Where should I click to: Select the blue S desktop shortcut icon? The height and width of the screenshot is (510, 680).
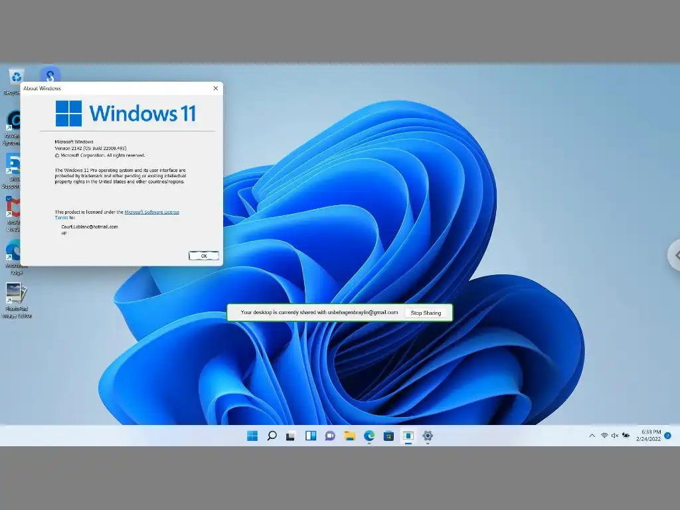pos(50,74)
